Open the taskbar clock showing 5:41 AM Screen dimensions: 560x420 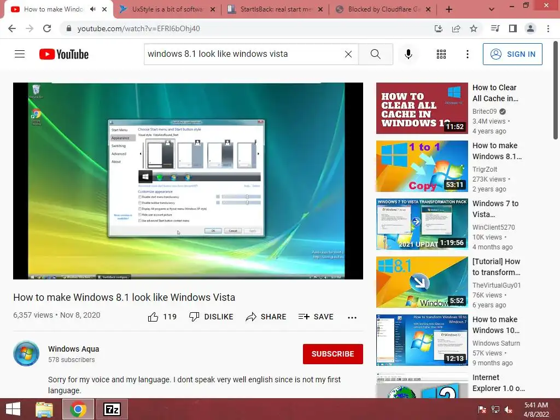click(x=536, y=410)
